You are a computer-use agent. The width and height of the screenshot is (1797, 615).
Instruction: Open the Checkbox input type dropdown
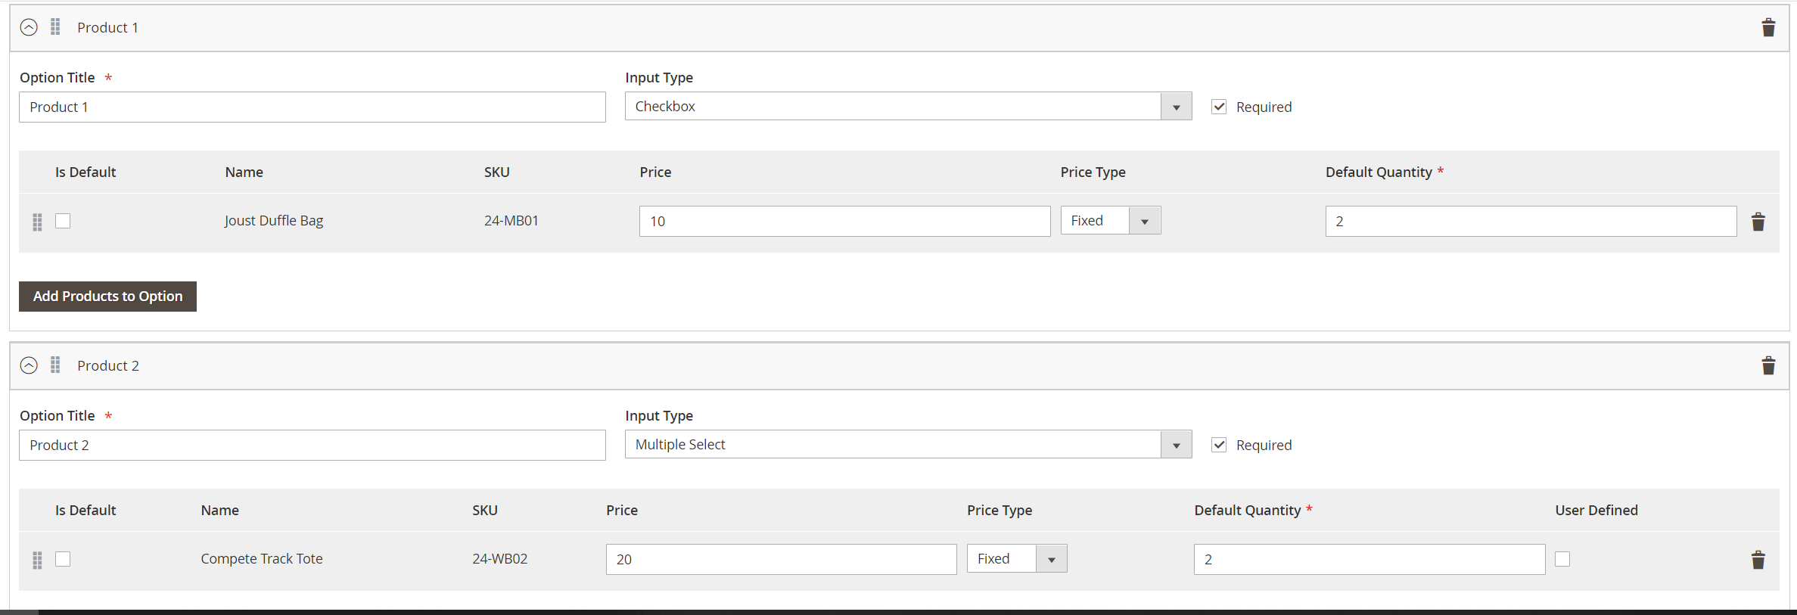[x=908, y=107]
